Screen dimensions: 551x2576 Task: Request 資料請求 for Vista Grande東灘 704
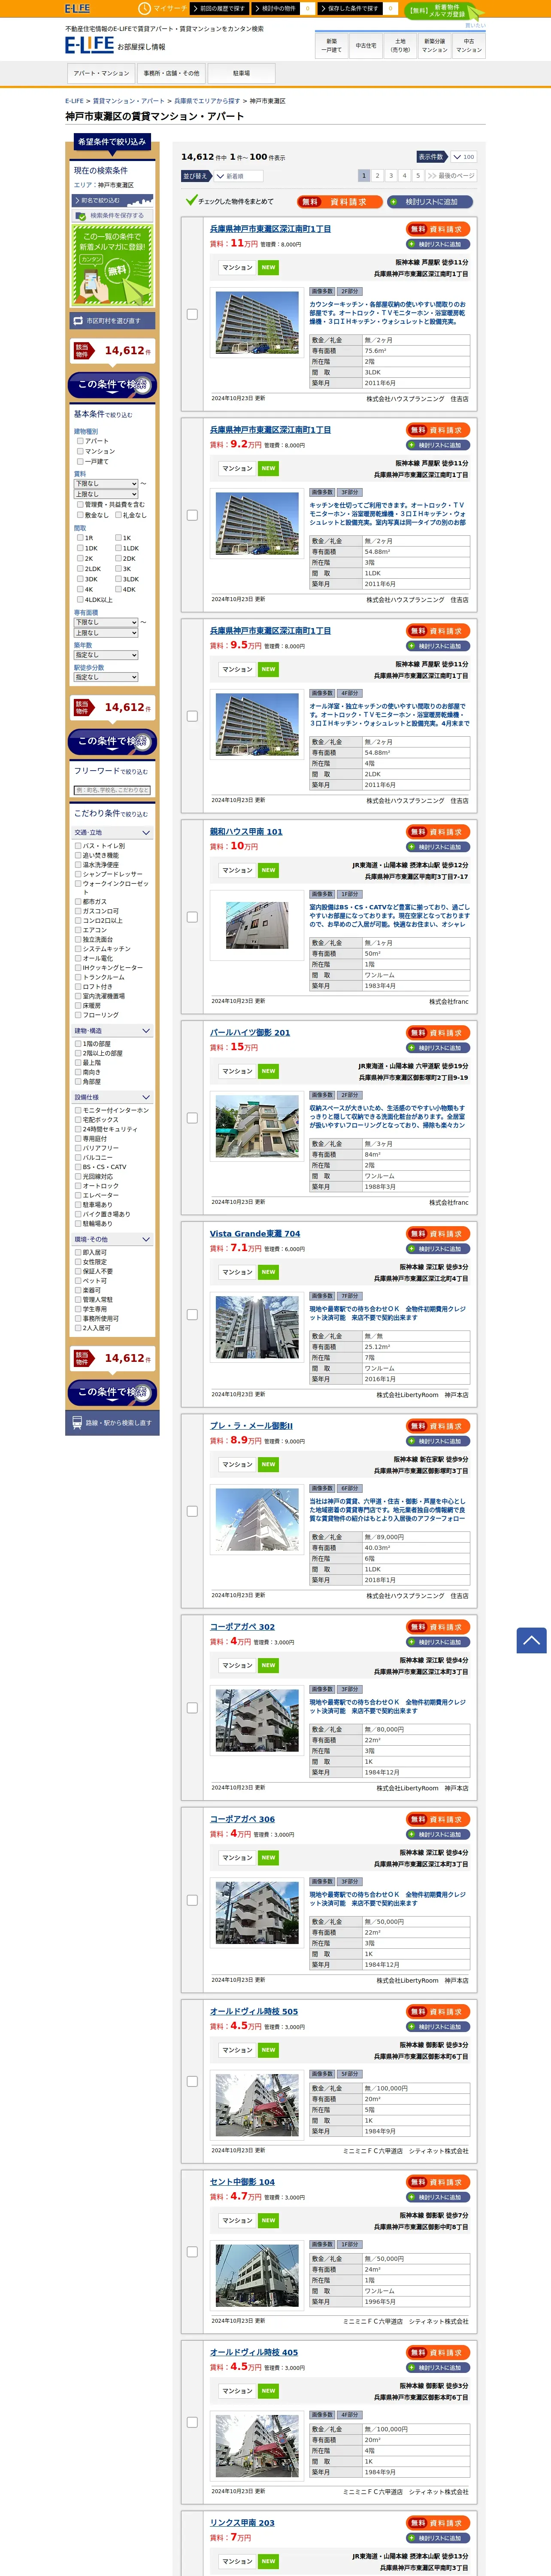[438, 1234]
